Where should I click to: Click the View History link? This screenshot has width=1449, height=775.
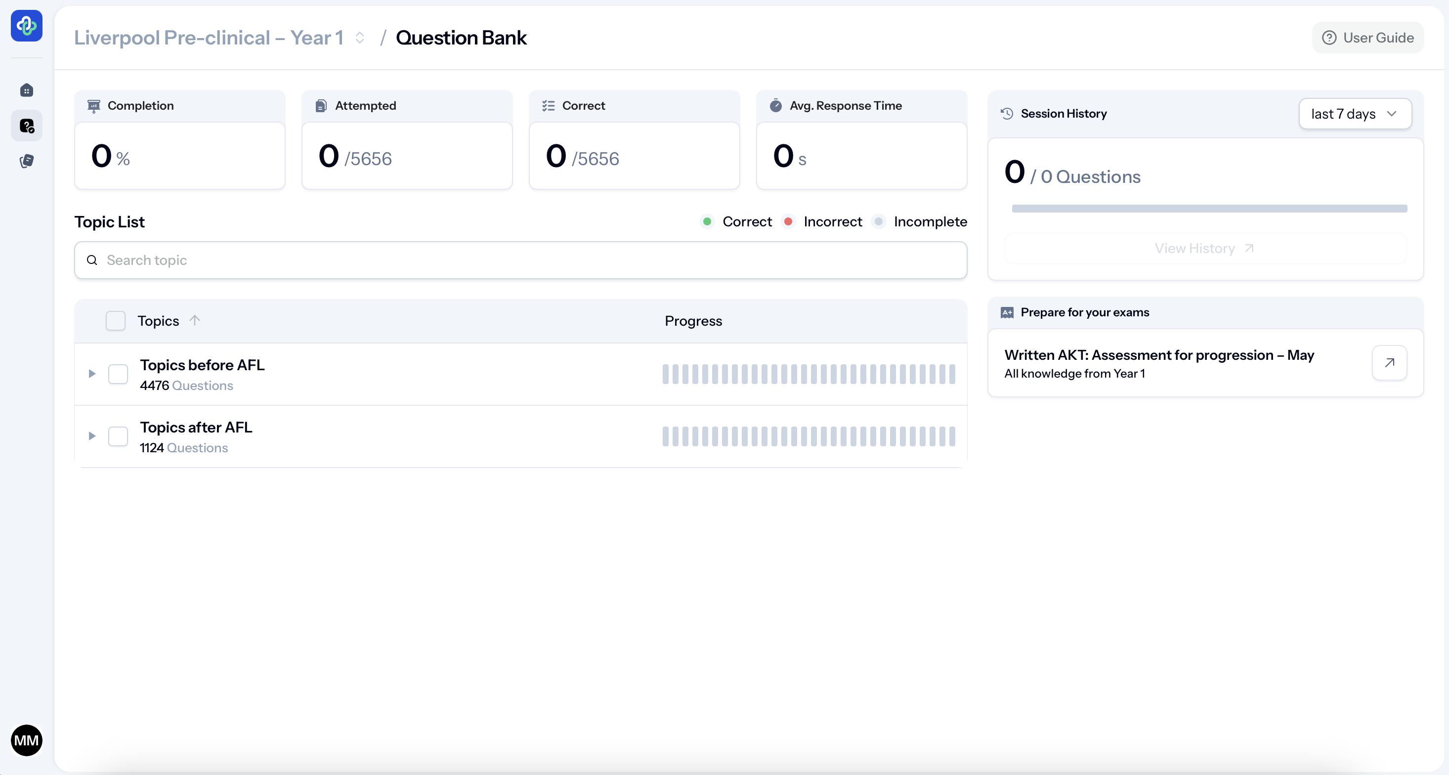(x=1204, y=248)
